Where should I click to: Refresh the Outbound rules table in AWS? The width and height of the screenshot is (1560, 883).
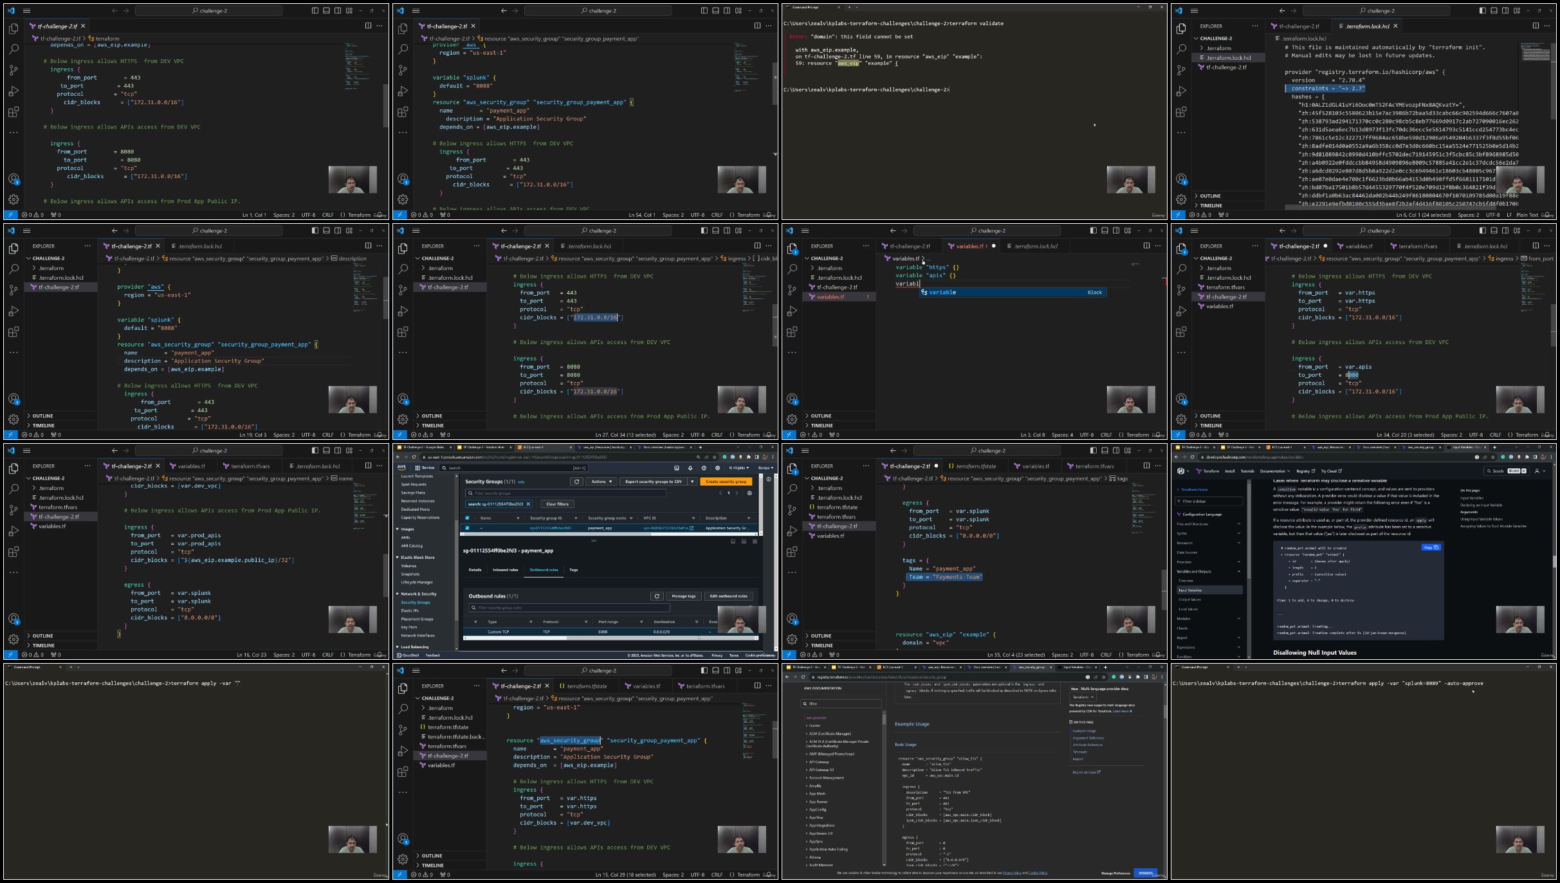pos(657,596)
